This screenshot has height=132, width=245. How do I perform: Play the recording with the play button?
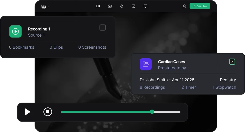pos(28,112)
